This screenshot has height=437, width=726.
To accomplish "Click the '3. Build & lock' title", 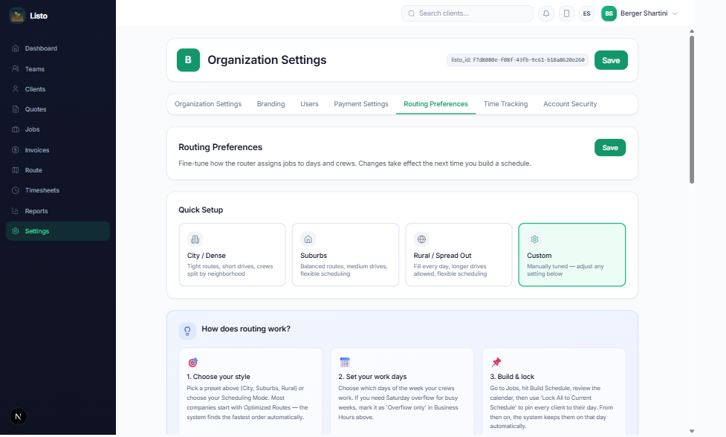I will pyautogui.click(x=512, y=376).
